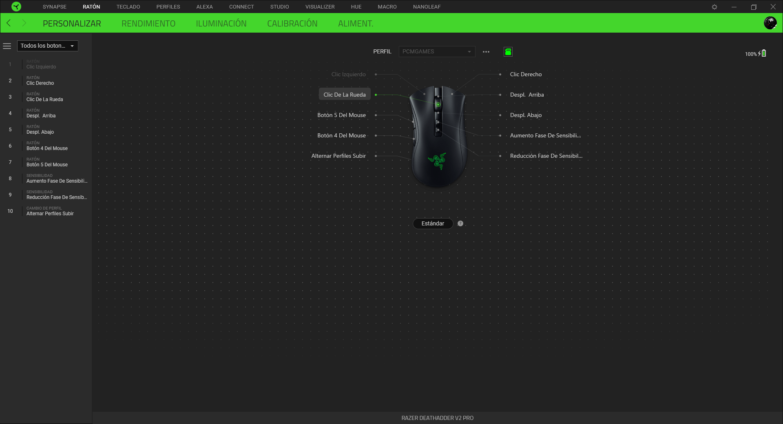Select list row 10 Alternar Perfiles Subir
783x424 pixels.
coord(46,211)
